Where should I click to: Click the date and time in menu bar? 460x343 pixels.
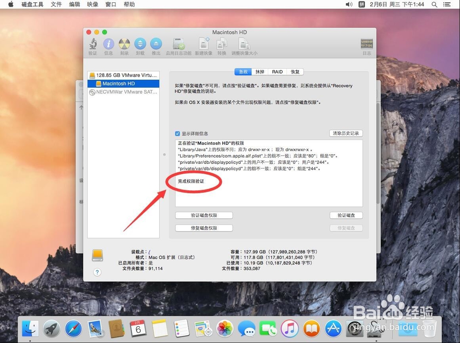[x=397, y=5]
